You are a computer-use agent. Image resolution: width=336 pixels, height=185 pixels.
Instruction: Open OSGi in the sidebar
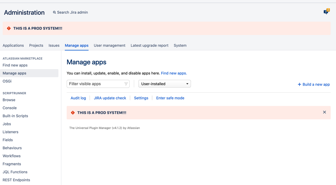(7, 81)
